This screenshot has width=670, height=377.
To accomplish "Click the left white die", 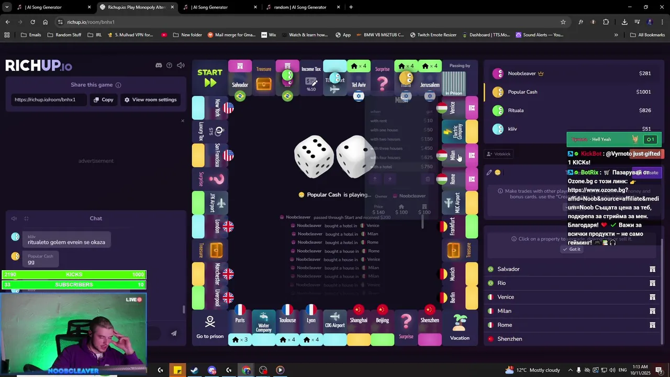I will [314, 156].
